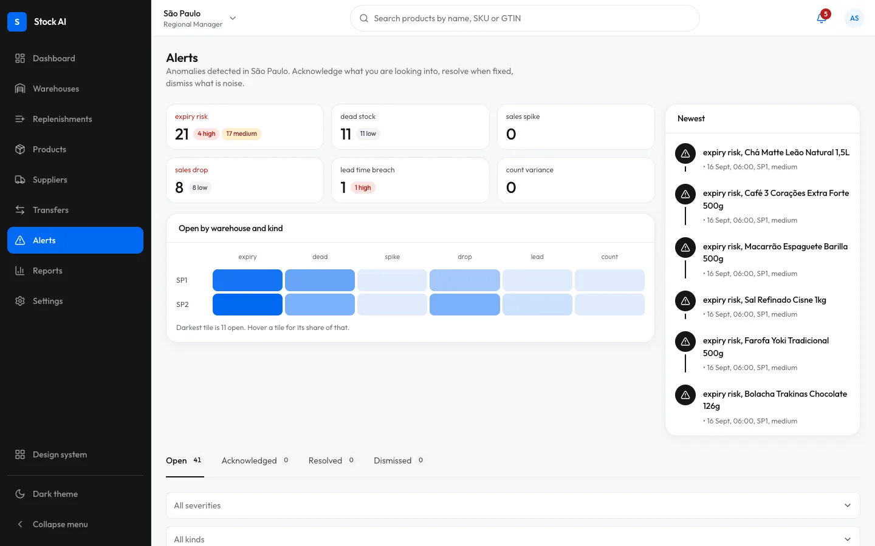The image size is (875, 546).
Task: Click the SP1 expiry heatmap tile
Action: click(x=247, y=280)
